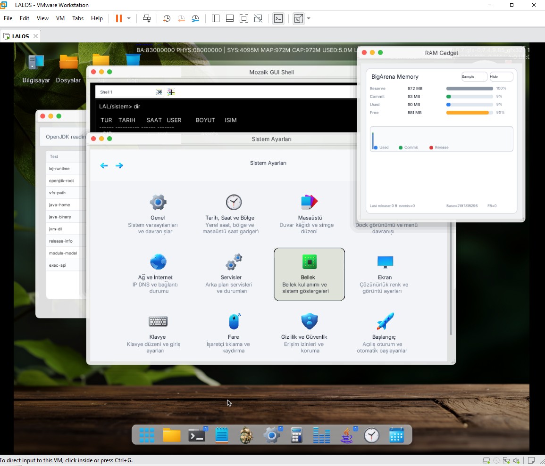Open the Klavye keyboard settings
The height and width of the screenshot is (466, 545).
click(158, 321)
